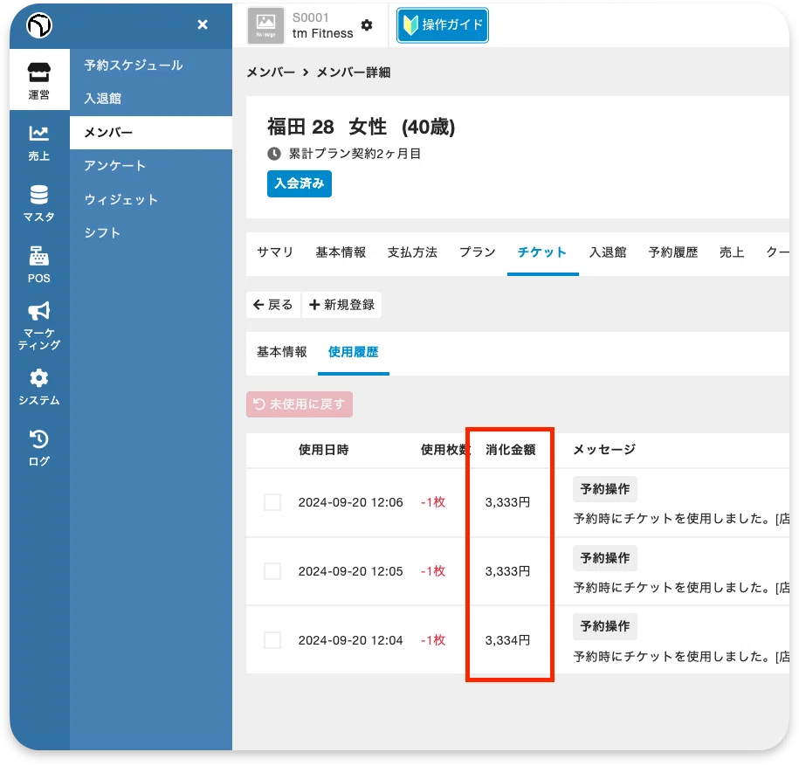Close the sidebar menu with the X
The width and height of the screenshot is (799, 766).
point(203,24)
